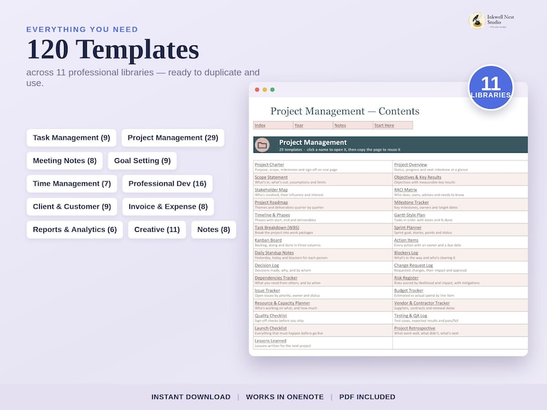Screen dimensions: 547x410
Task: Click the Inkwell Nest Studio logo
Action: pyautogui.click(x=491, y=21)
